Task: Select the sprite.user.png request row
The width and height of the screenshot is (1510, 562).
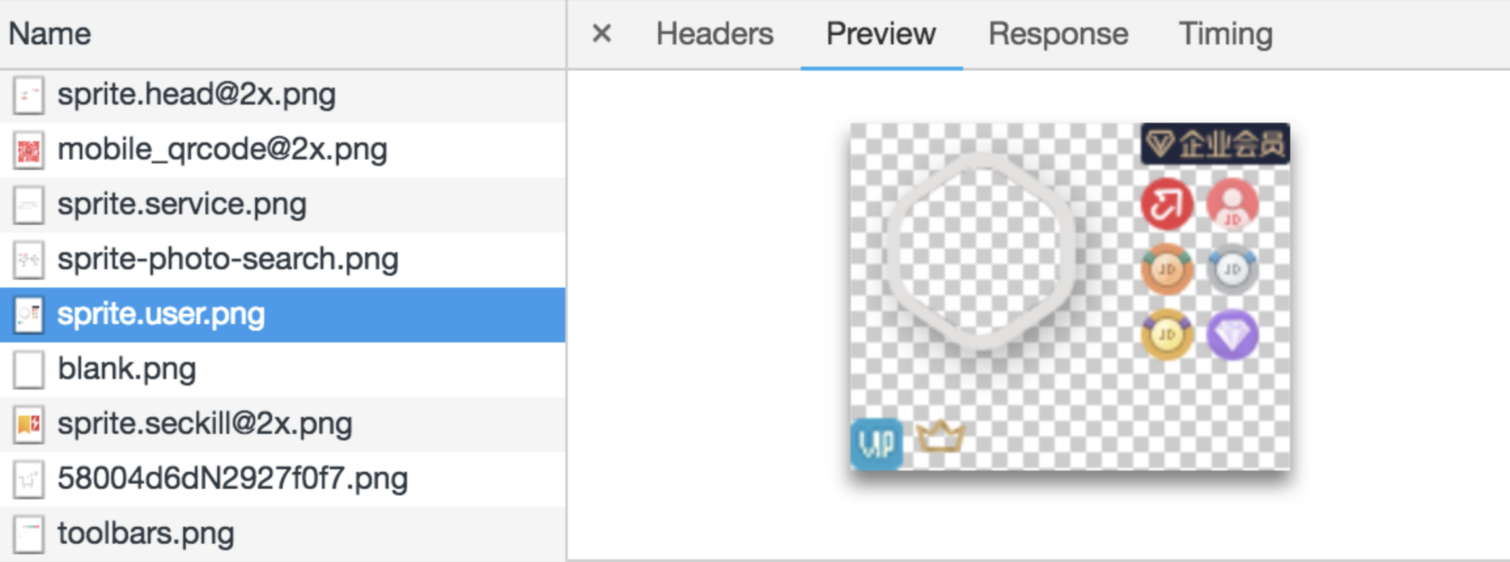Action: 161,314
